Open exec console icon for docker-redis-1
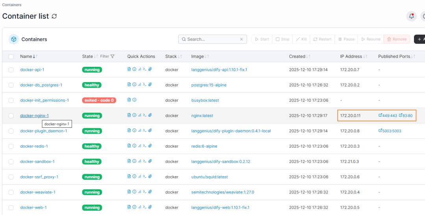Image resolution: width=425 pixels, height=215 pixels. tap(144, 146)
